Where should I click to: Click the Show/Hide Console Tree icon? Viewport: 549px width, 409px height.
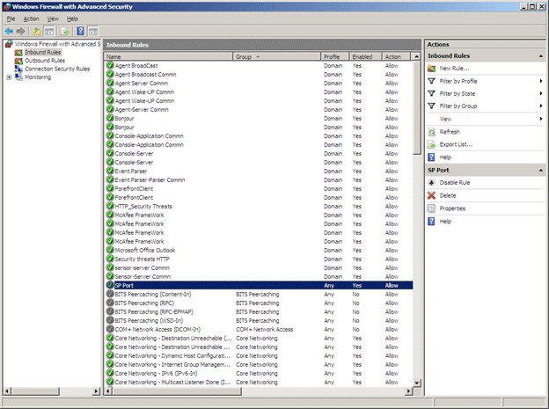(49, 31)
